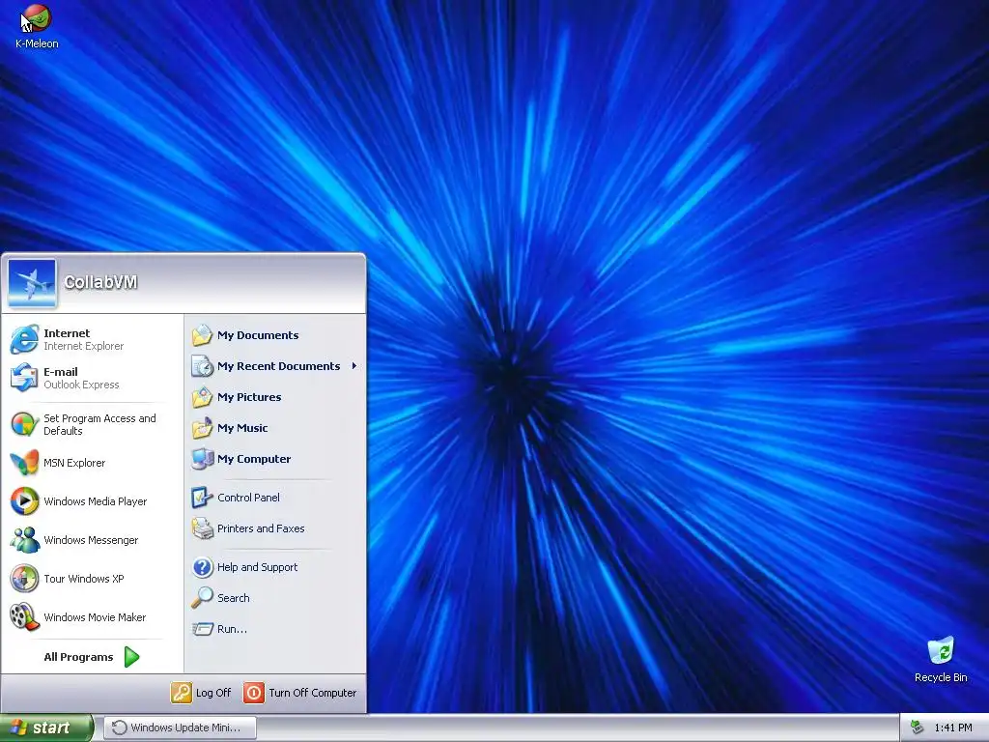Click Tour Windows XP label

(x=84, y=579)
